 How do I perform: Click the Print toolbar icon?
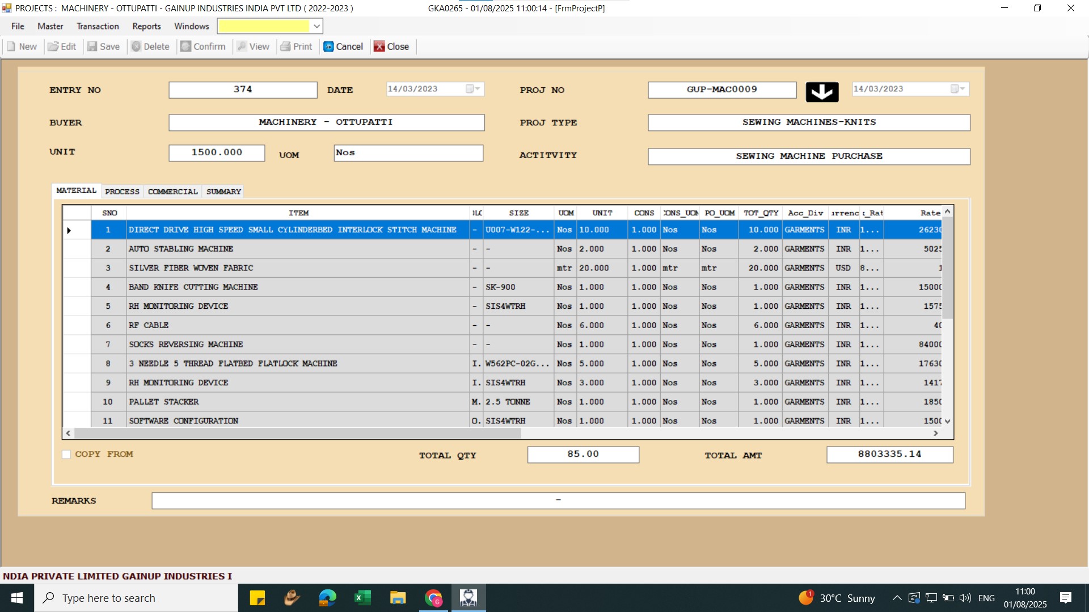[x=285, y=46]
